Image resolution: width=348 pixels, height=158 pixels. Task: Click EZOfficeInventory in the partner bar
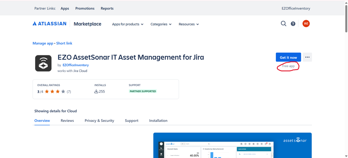[x=296, y=8]
